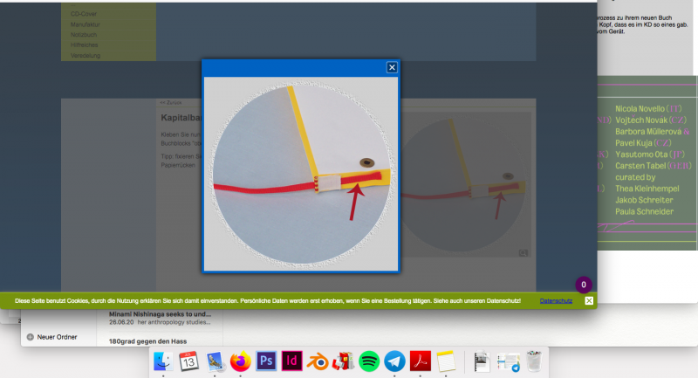Click the purple cart counter badge
The width and height of the screenshot is (698, 378).
[x=584, y=285]
